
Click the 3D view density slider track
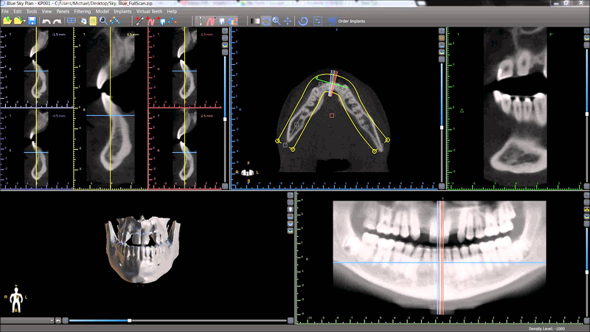click(206, 321)
